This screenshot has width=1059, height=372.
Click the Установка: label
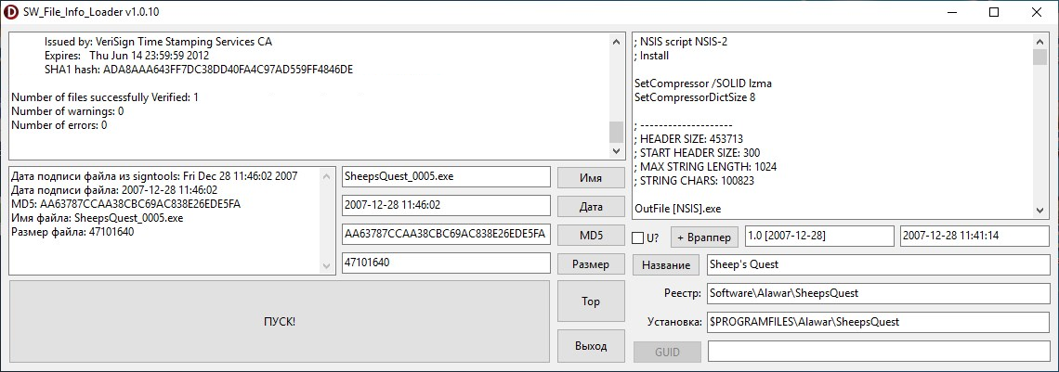pyautogui.click(x=674, y=322)
